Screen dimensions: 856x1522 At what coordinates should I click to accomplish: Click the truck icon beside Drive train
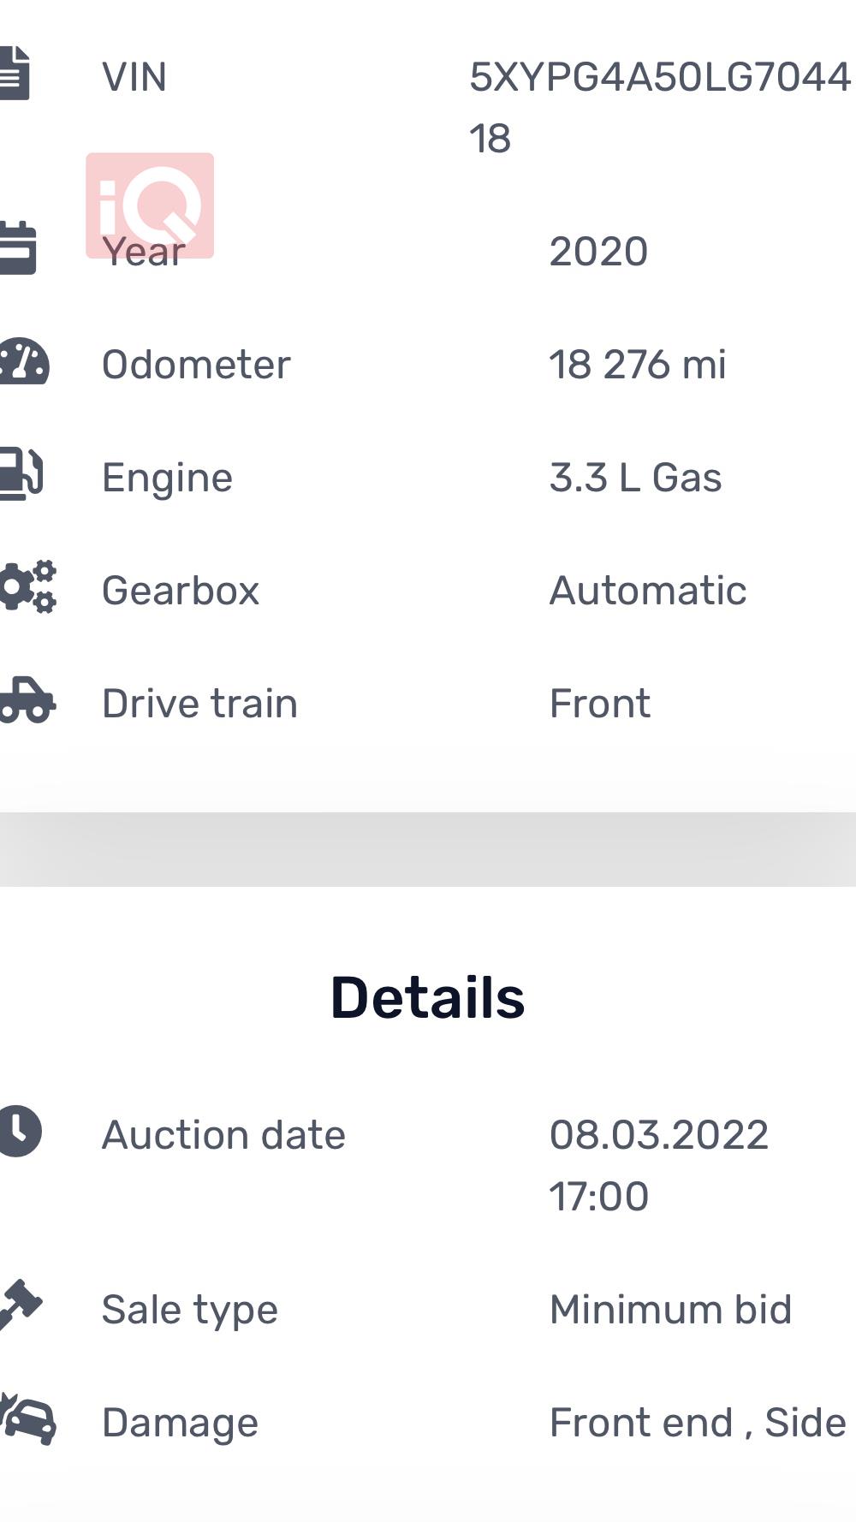[x=27, y=701]
